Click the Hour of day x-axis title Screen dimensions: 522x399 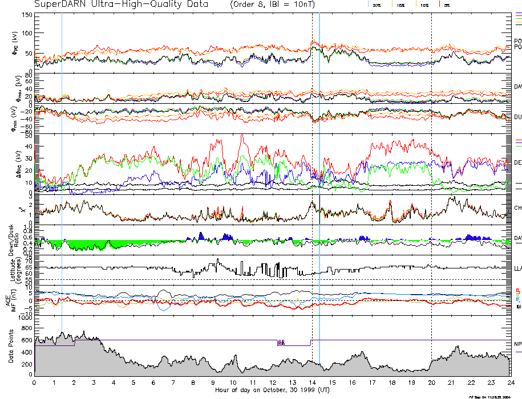click(x=272, y=390)
